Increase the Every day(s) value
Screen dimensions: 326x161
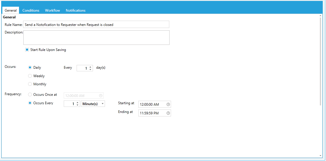coord(90,67)
